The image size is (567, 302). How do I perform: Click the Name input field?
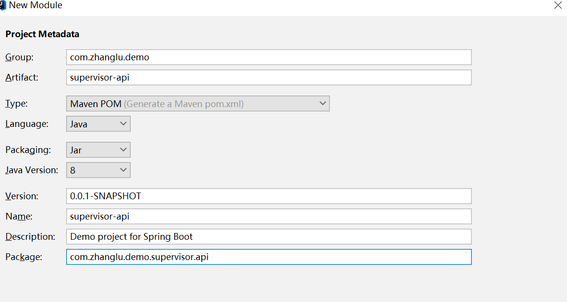click(269, 216)
